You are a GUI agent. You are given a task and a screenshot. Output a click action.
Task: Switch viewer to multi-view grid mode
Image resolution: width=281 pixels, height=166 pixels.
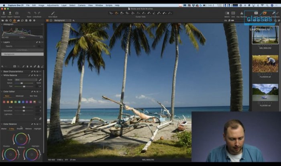click(x=47, y=20)
